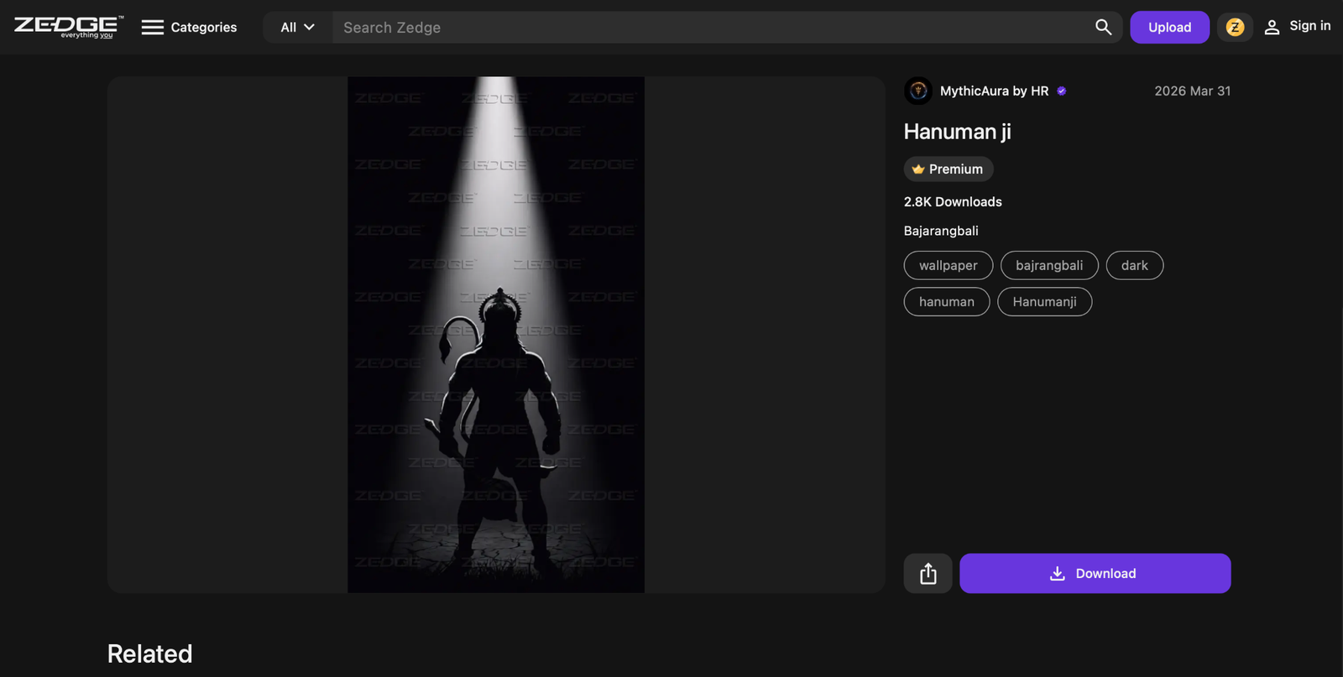The image size is (1343, 677).
Task: Click the Bajarangbali description text
Action: [x=941, y=231]
